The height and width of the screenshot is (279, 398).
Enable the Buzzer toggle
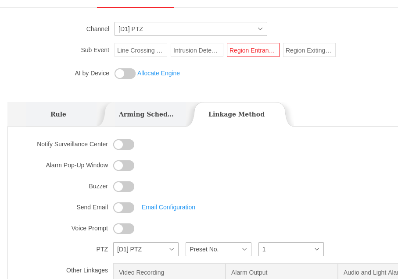tap(124, 187)
